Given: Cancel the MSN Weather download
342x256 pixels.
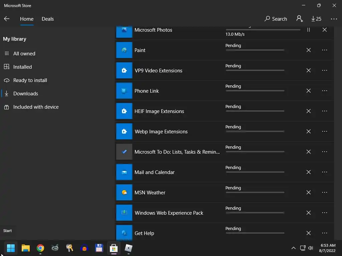Looking at the screenshot, I should click(308, 192).
